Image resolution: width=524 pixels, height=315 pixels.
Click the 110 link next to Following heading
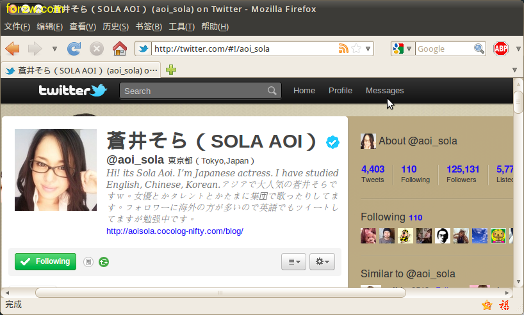coord(415,218)
